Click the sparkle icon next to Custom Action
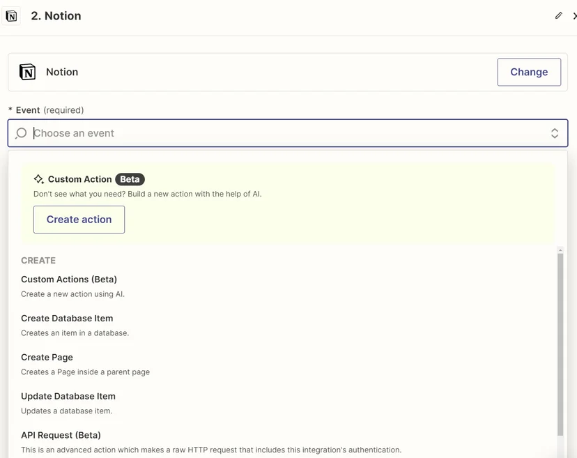Screen dimensions: 577x458 click(x=38, y=179)
